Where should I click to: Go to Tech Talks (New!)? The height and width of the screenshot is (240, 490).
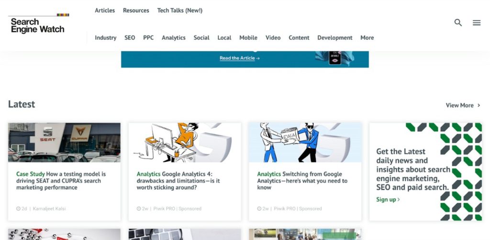(x=180, y=10)
